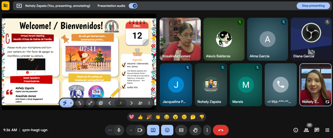The image size is (333, 138).
Task: Open the more options menu in call controls
Action: pos(207,130)
